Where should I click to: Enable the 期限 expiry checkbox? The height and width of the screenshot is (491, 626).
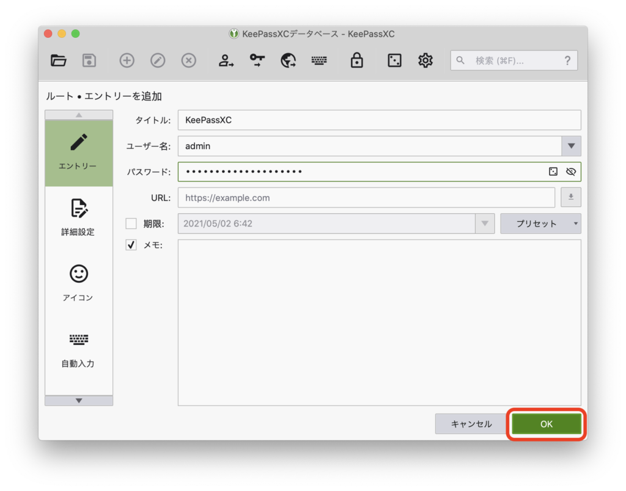click(x=131, y=224)
